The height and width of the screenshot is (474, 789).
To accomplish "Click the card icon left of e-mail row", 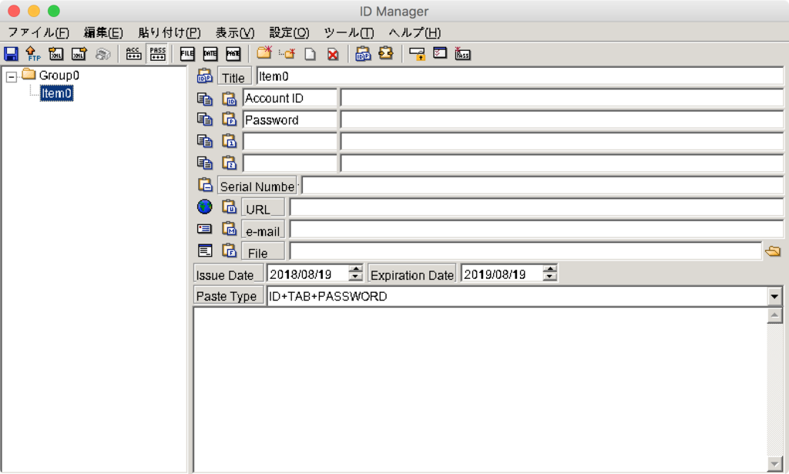I will pos(204,229).
